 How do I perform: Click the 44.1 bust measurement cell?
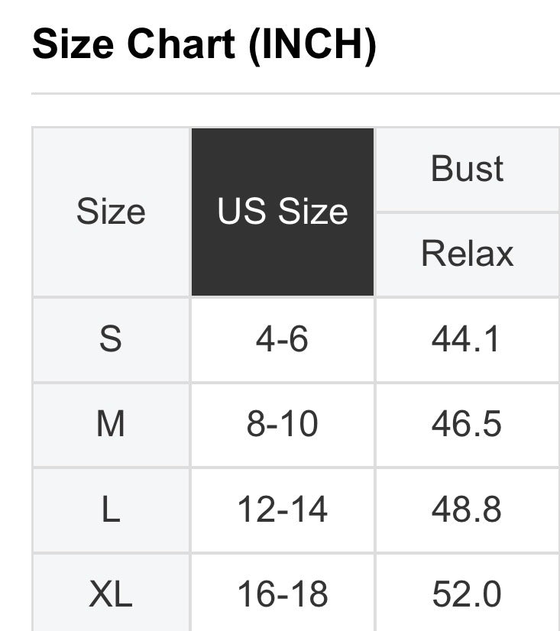[x=466, y=338]
